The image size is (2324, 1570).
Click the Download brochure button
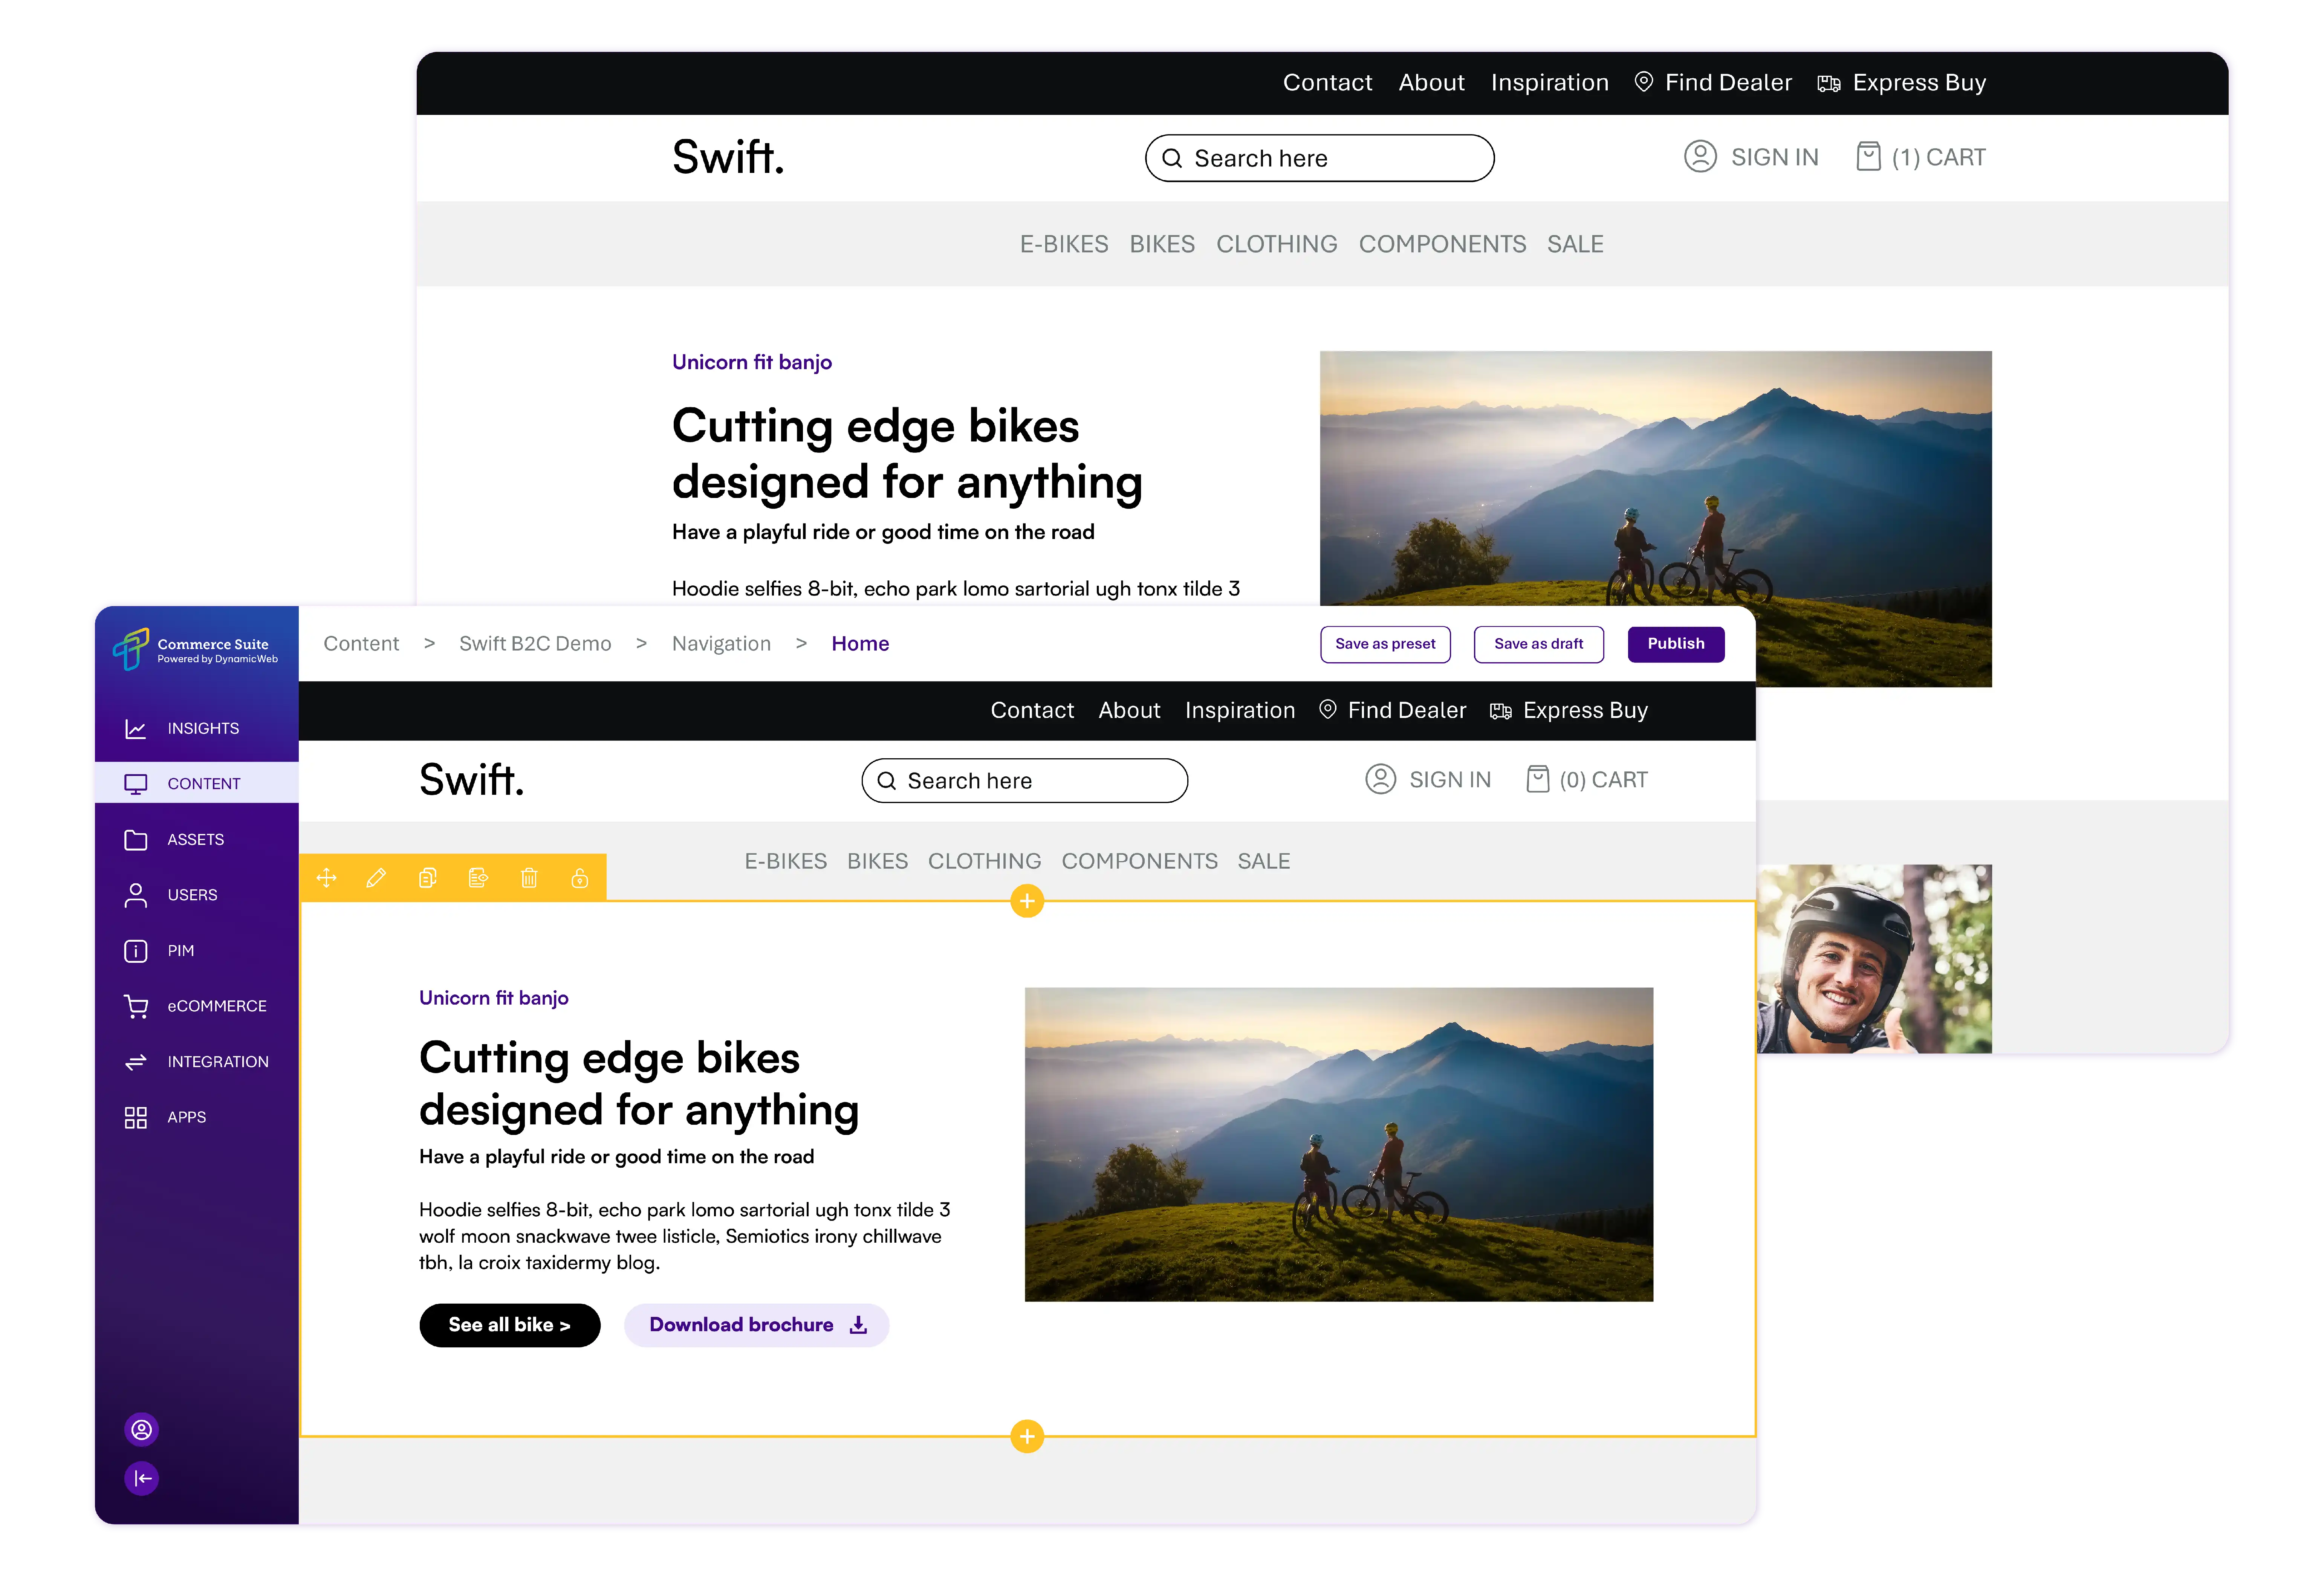tap(757, 1325)
